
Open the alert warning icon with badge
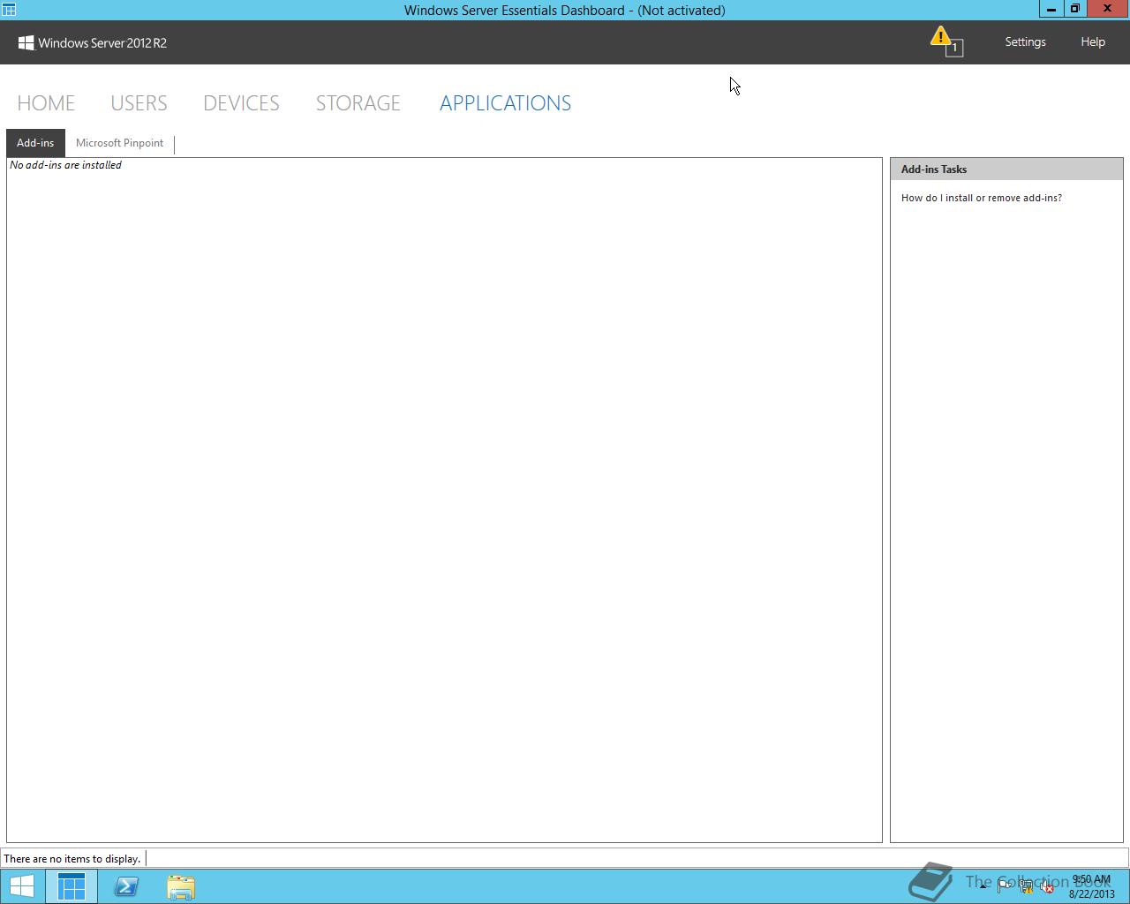point(945,41)
